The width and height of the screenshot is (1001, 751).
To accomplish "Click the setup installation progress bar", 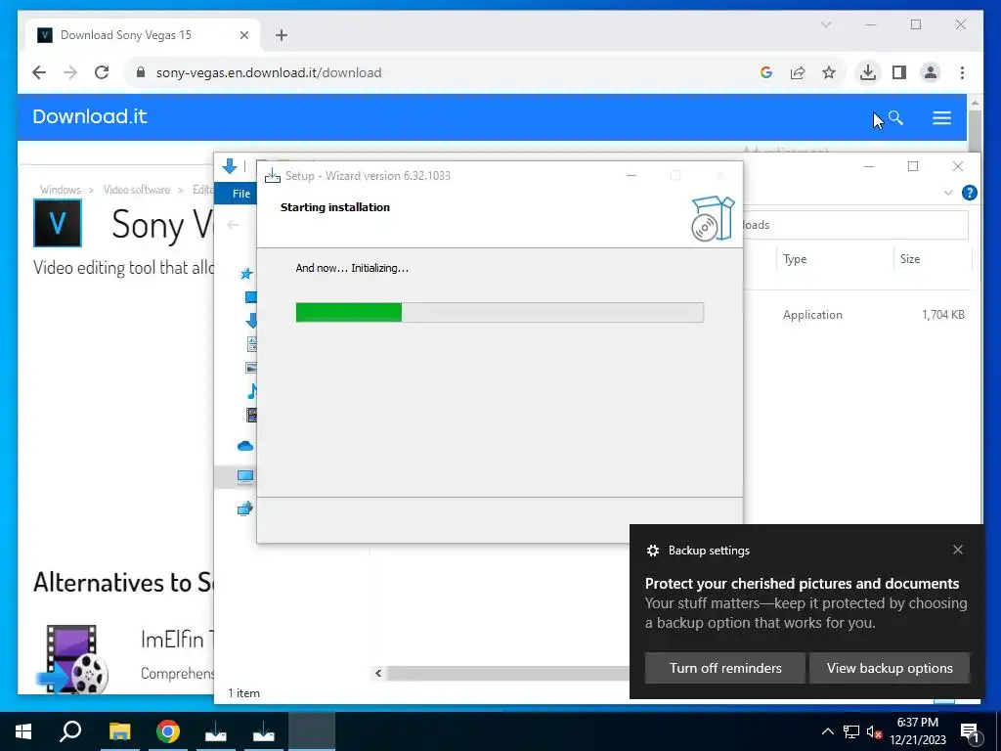I will [x=500, y=312].
